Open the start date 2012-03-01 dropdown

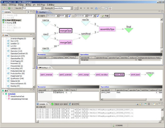point(58,16)
